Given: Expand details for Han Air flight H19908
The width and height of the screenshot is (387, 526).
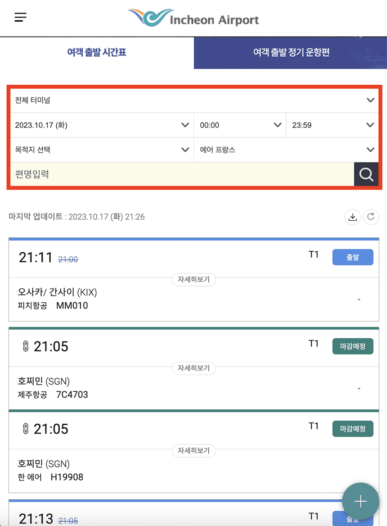Looking at the screenshot, I should pyautogui.click(x=193, y=451).
